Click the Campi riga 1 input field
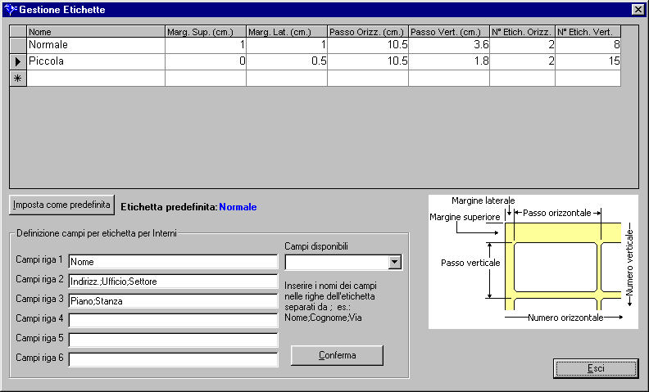 pos(173,261)
